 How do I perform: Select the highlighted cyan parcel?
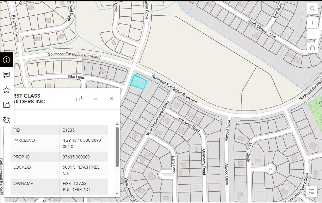tap(139, 82)
